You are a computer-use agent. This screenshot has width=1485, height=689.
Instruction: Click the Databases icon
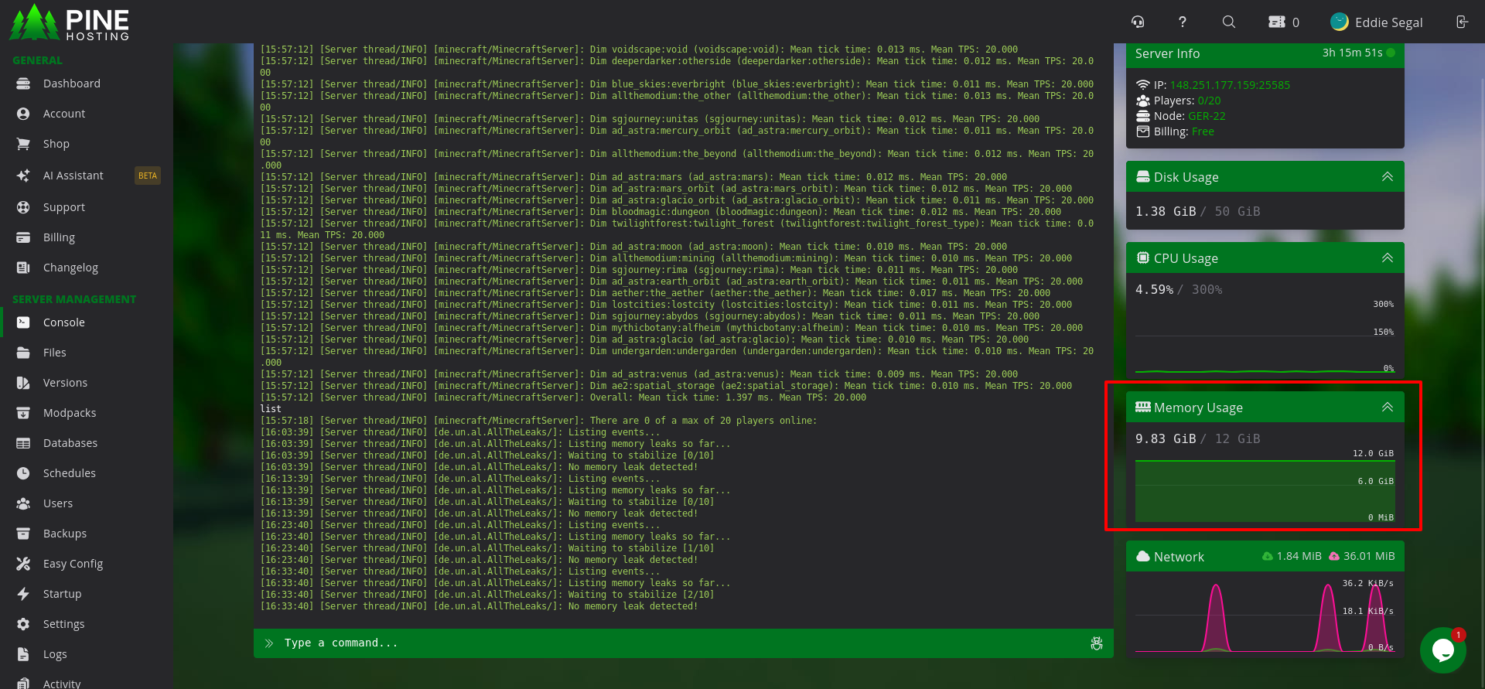point(23,443)
